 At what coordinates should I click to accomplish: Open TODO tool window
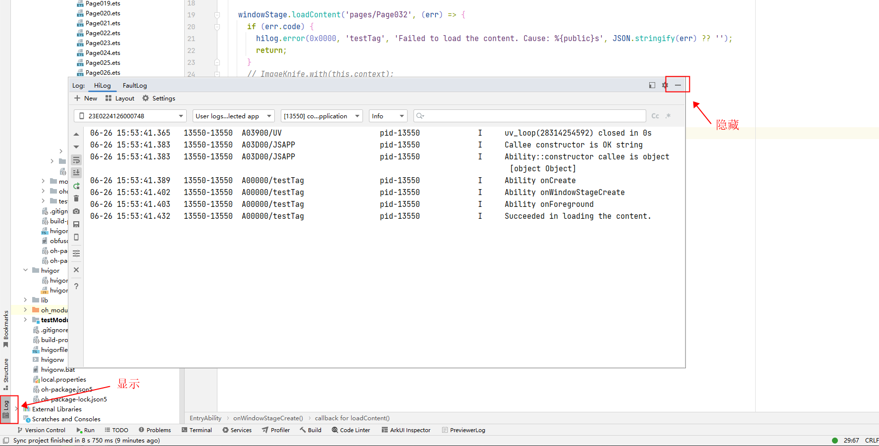tap(116, 430)
